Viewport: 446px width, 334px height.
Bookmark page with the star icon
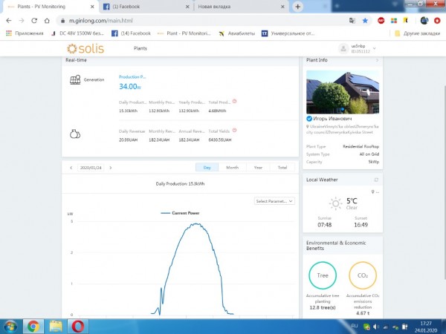(x=365, y=21)
